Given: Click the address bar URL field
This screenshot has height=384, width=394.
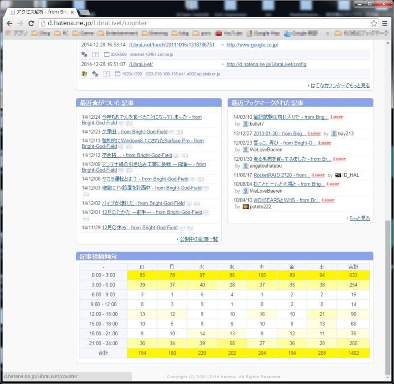Looking at the screenshot, I should (206, 23).
